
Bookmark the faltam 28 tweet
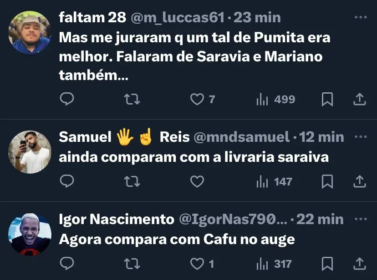click(327, 99)
